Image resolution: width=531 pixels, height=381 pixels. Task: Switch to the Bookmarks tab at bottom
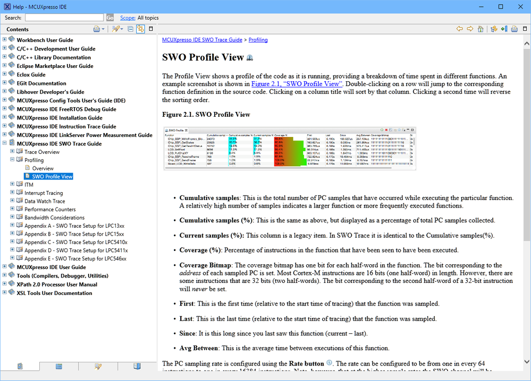click(x=137, y=366)
